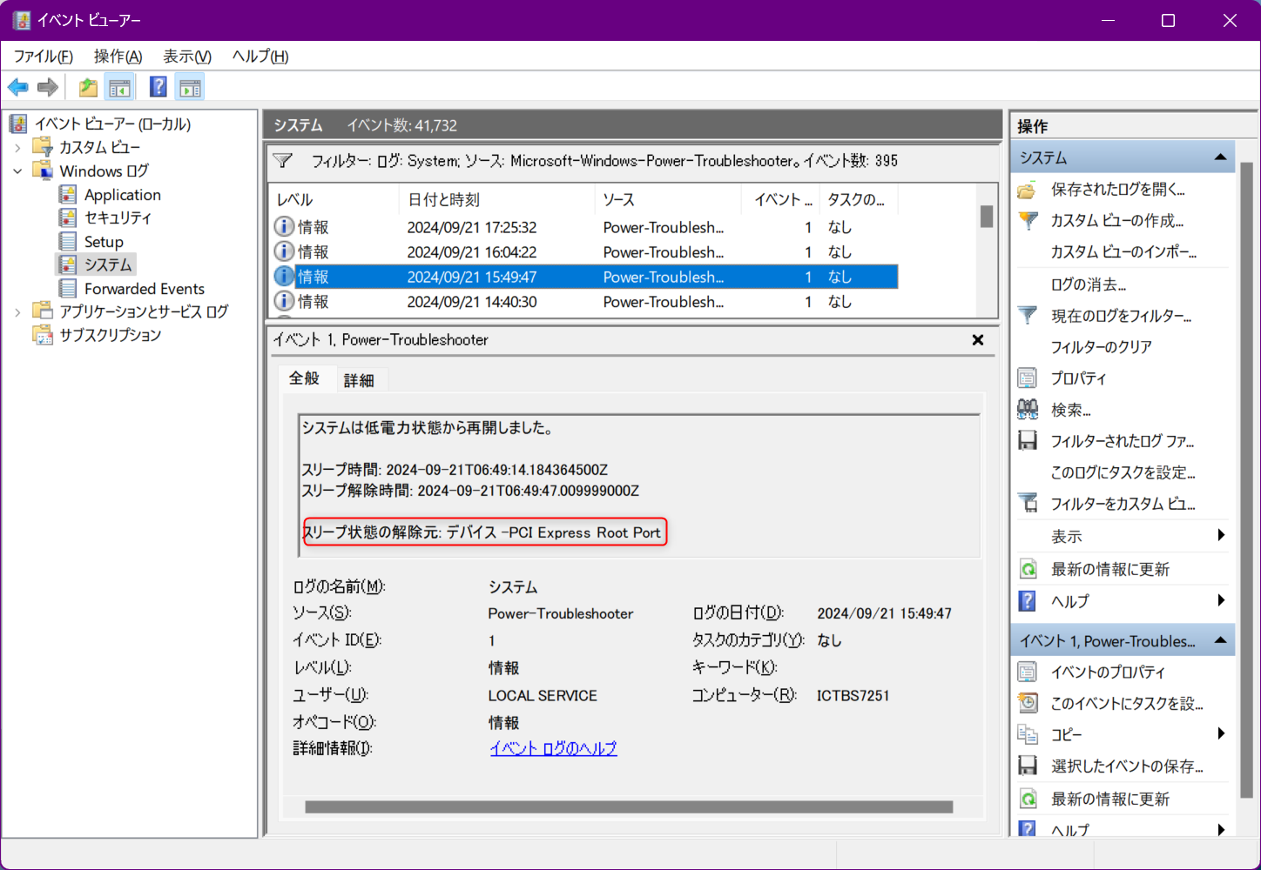1261x870 pixels.
Task: Click computer name ICTBS7251 value
Action: pyautogui.click(x=853, y=696)
